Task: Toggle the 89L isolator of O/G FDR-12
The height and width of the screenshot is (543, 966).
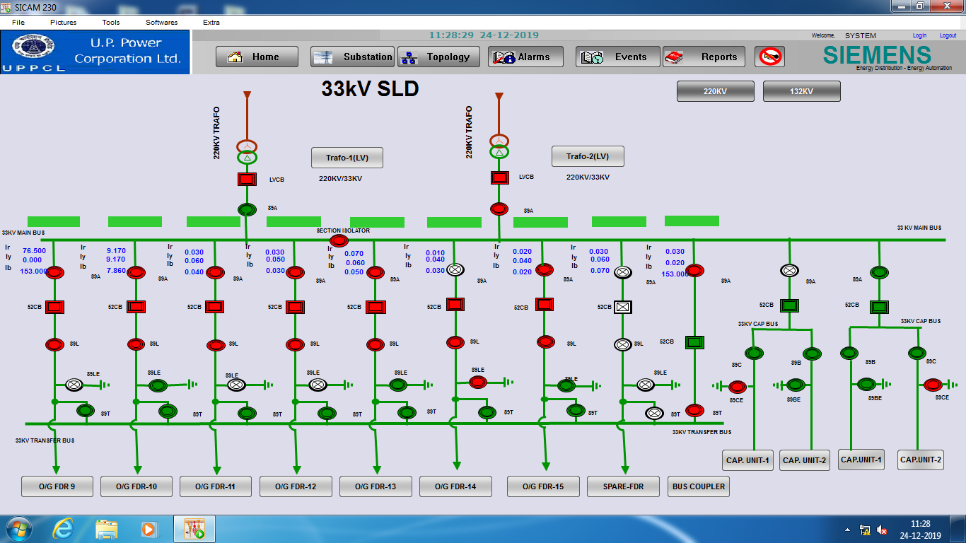Action: (x=296, y=344)
